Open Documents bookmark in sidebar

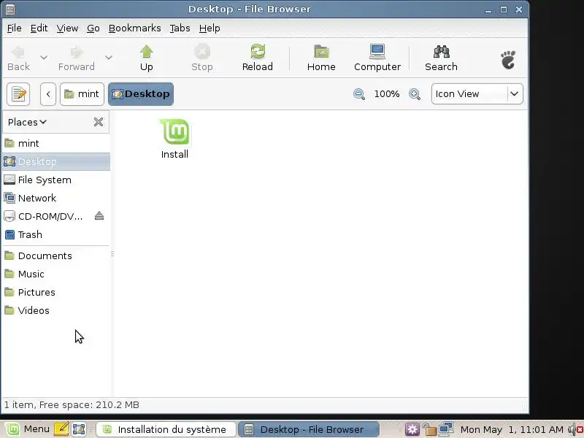click(x=56, y=256)
